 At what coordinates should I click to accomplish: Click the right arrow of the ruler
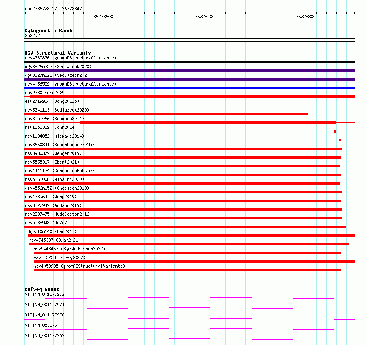(354, 13)
